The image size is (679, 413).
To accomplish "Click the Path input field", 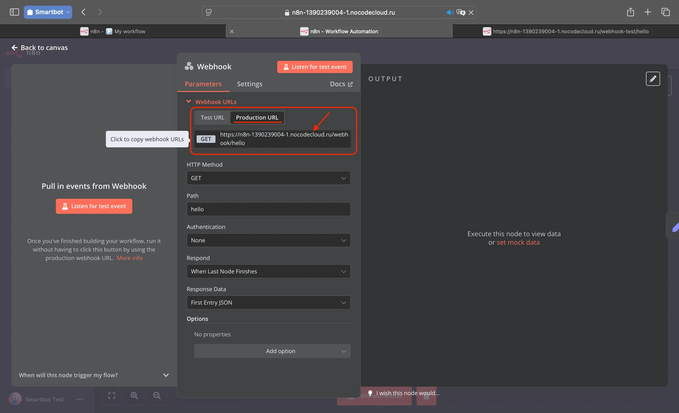I will (269, 209).
